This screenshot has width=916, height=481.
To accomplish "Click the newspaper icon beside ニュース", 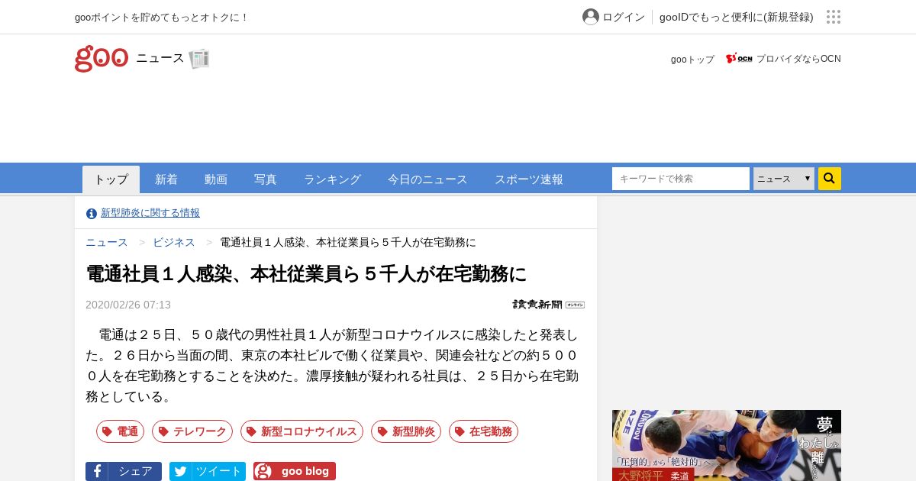I will coord(199,59).
